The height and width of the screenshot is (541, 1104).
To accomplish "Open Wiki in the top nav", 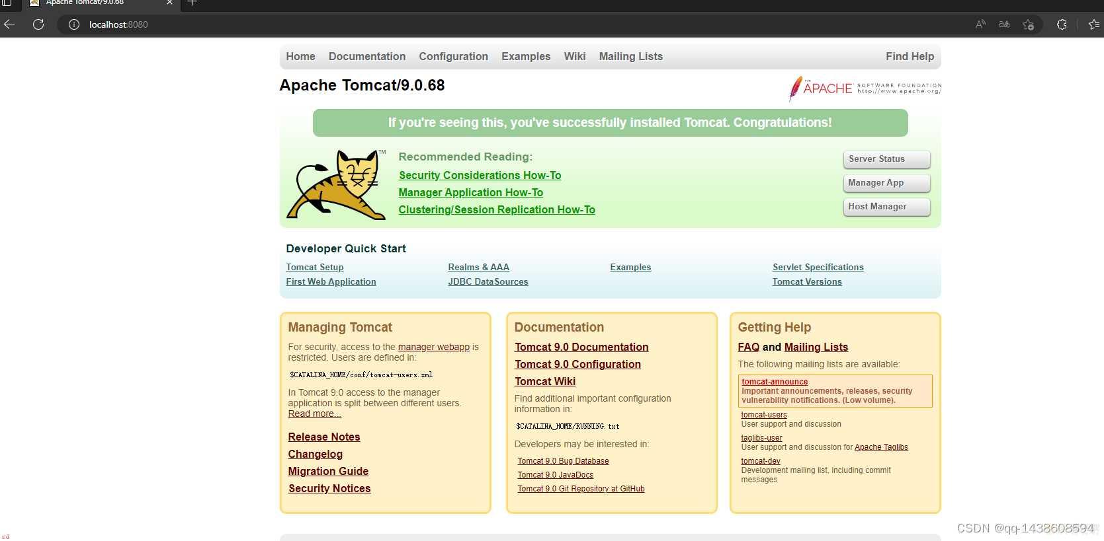I will tap(574, 57).
